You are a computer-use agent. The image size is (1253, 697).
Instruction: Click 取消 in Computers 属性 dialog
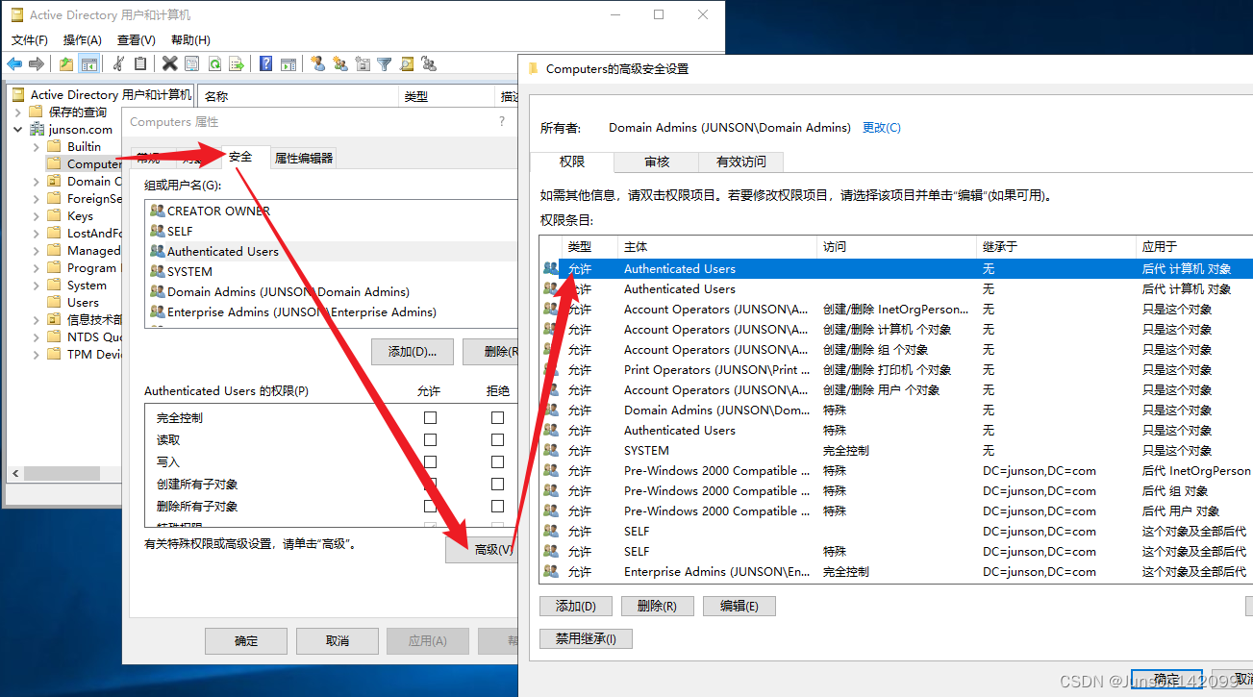pyautogui.click(x=337, y=640)
